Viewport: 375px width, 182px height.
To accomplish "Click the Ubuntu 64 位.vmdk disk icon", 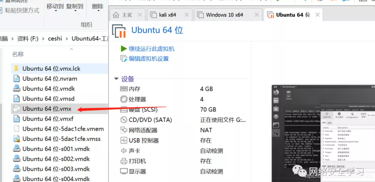I will coord(16,89).
